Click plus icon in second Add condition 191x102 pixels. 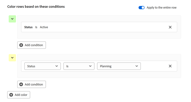click(21, 84)
